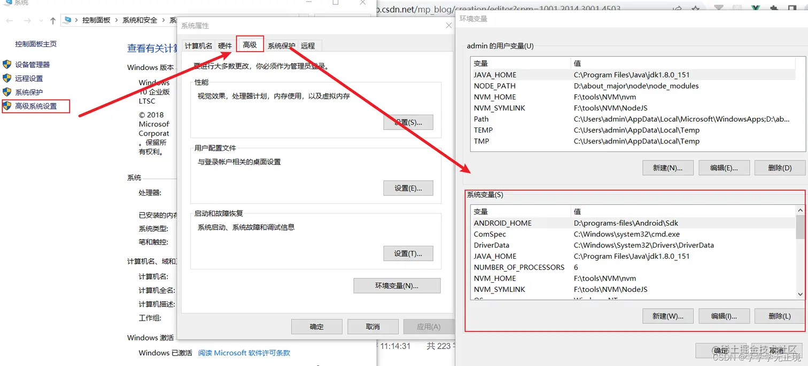Select NVM_SYMLINK row in system variables
808x366 pixels.
point(633,290)
